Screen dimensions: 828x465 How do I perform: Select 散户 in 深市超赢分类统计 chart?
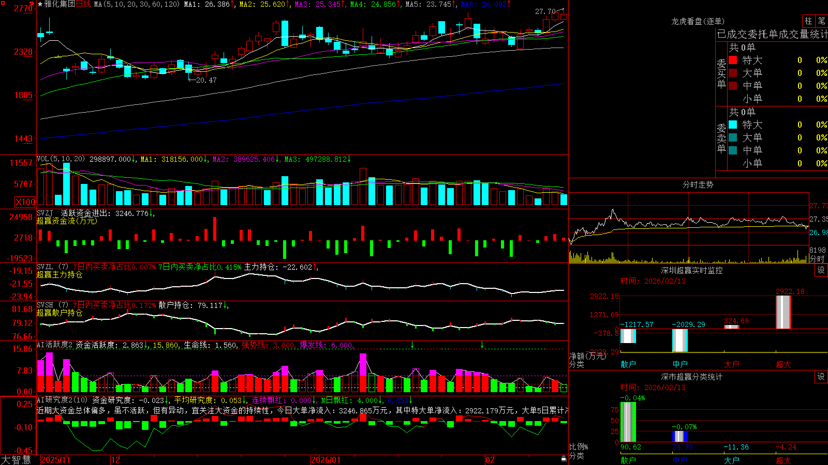click(628, 460)
